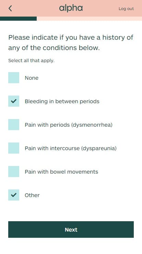Uncheck the Bleeding in between periods checkbox
The height and width of the screenshot is (254, 142).
(x=14, y=101)
